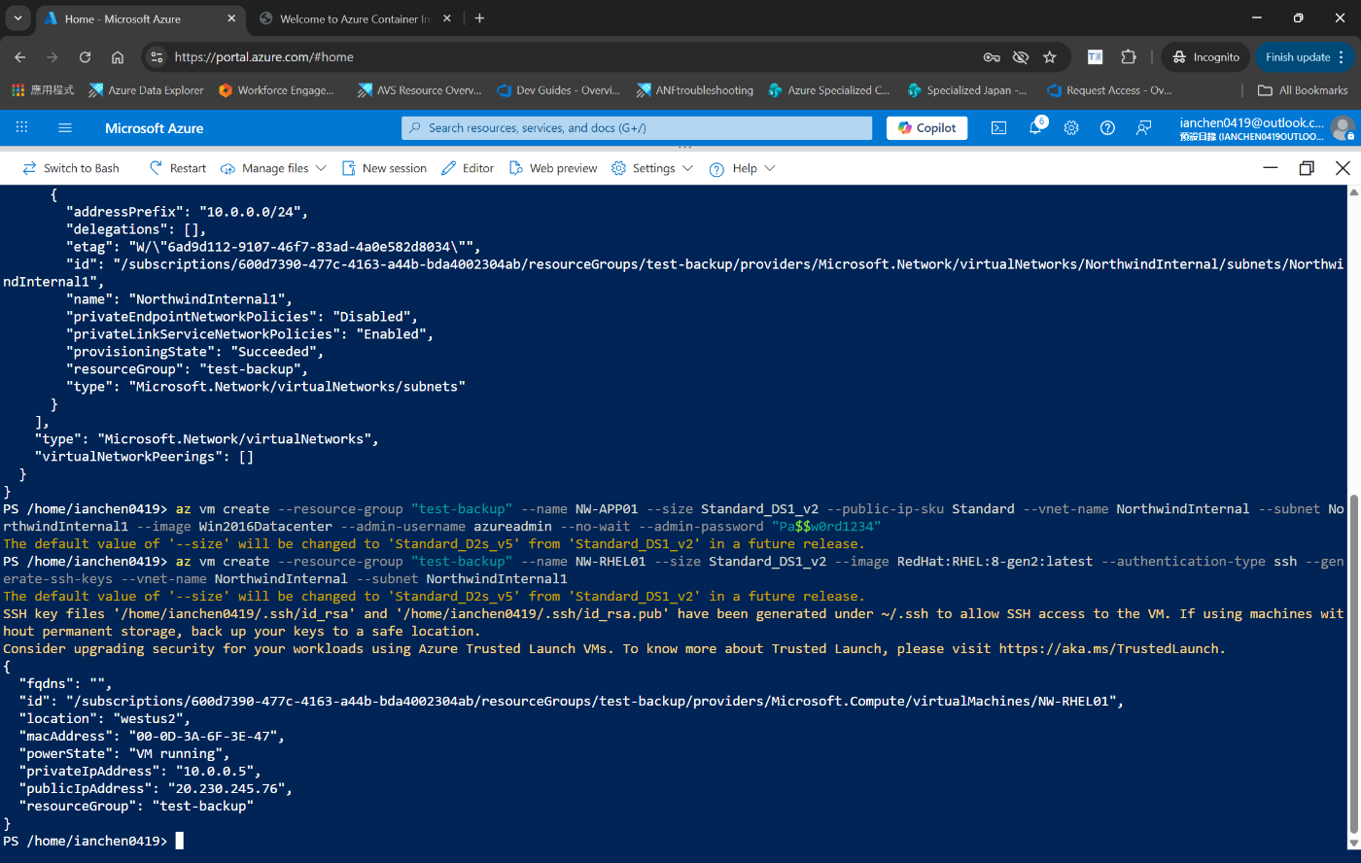
Task: Click the https://aka.ms/TrustedLaunch link in terminal
Action: (1108, 648)
